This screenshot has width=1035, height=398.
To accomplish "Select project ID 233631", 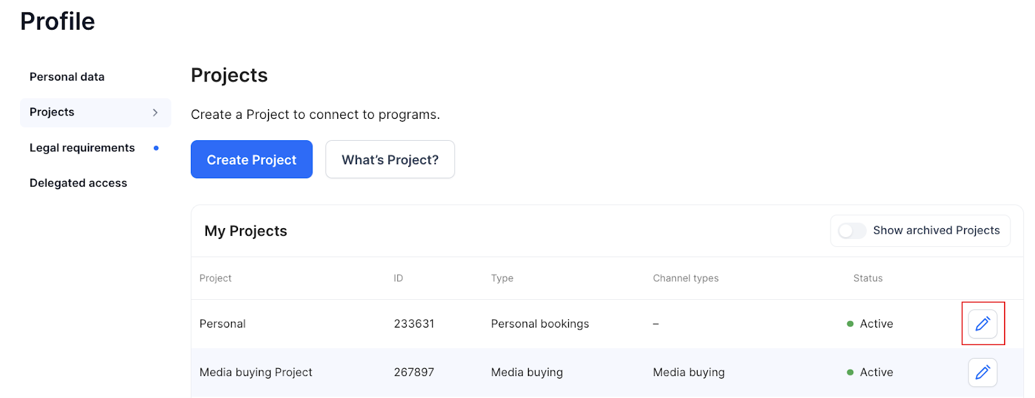I will (414, 324).
